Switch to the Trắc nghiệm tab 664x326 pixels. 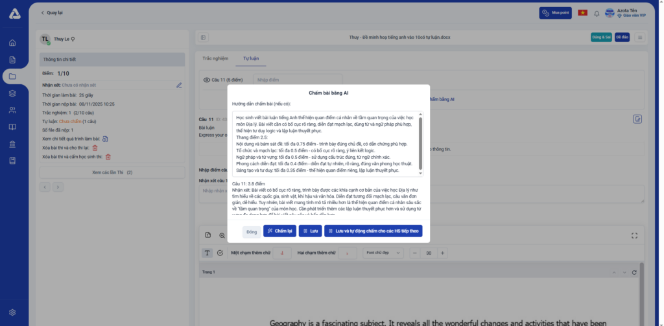pyautogui.click(x=215, y=58)
